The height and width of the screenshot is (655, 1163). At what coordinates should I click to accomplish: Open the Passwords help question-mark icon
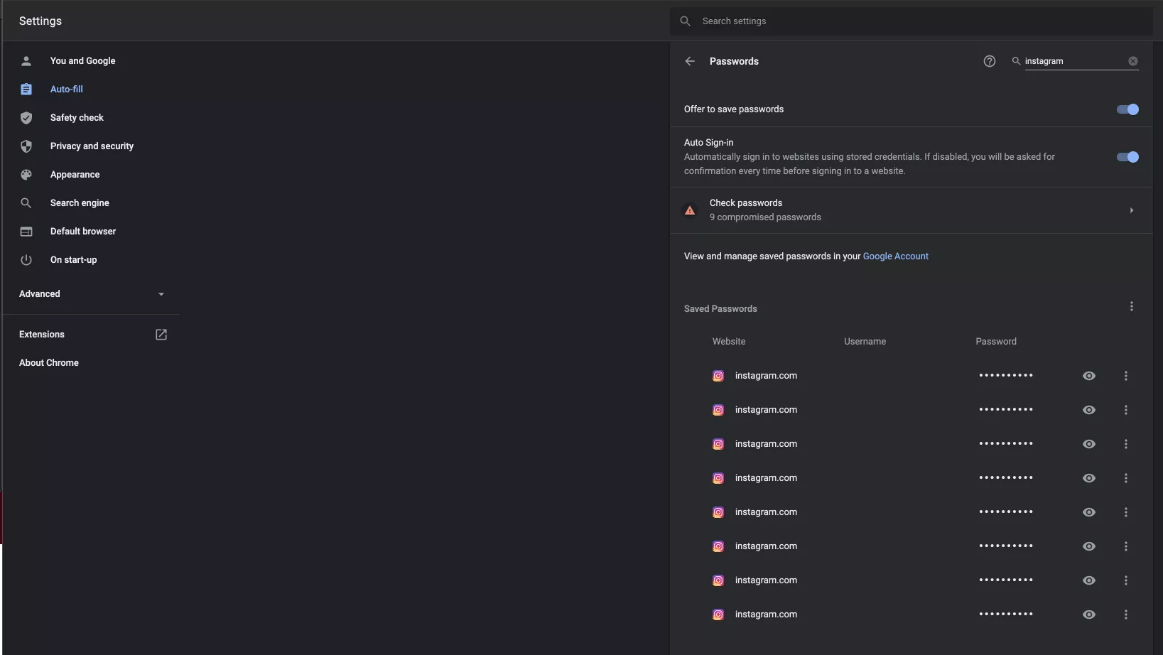(990, 61)
